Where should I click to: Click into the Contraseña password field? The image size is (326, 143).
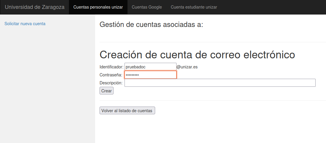(150, 75)
